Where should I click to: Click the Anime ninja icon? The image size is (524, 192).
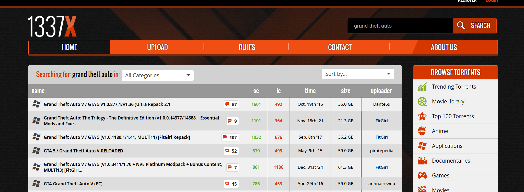click(422, 131)
